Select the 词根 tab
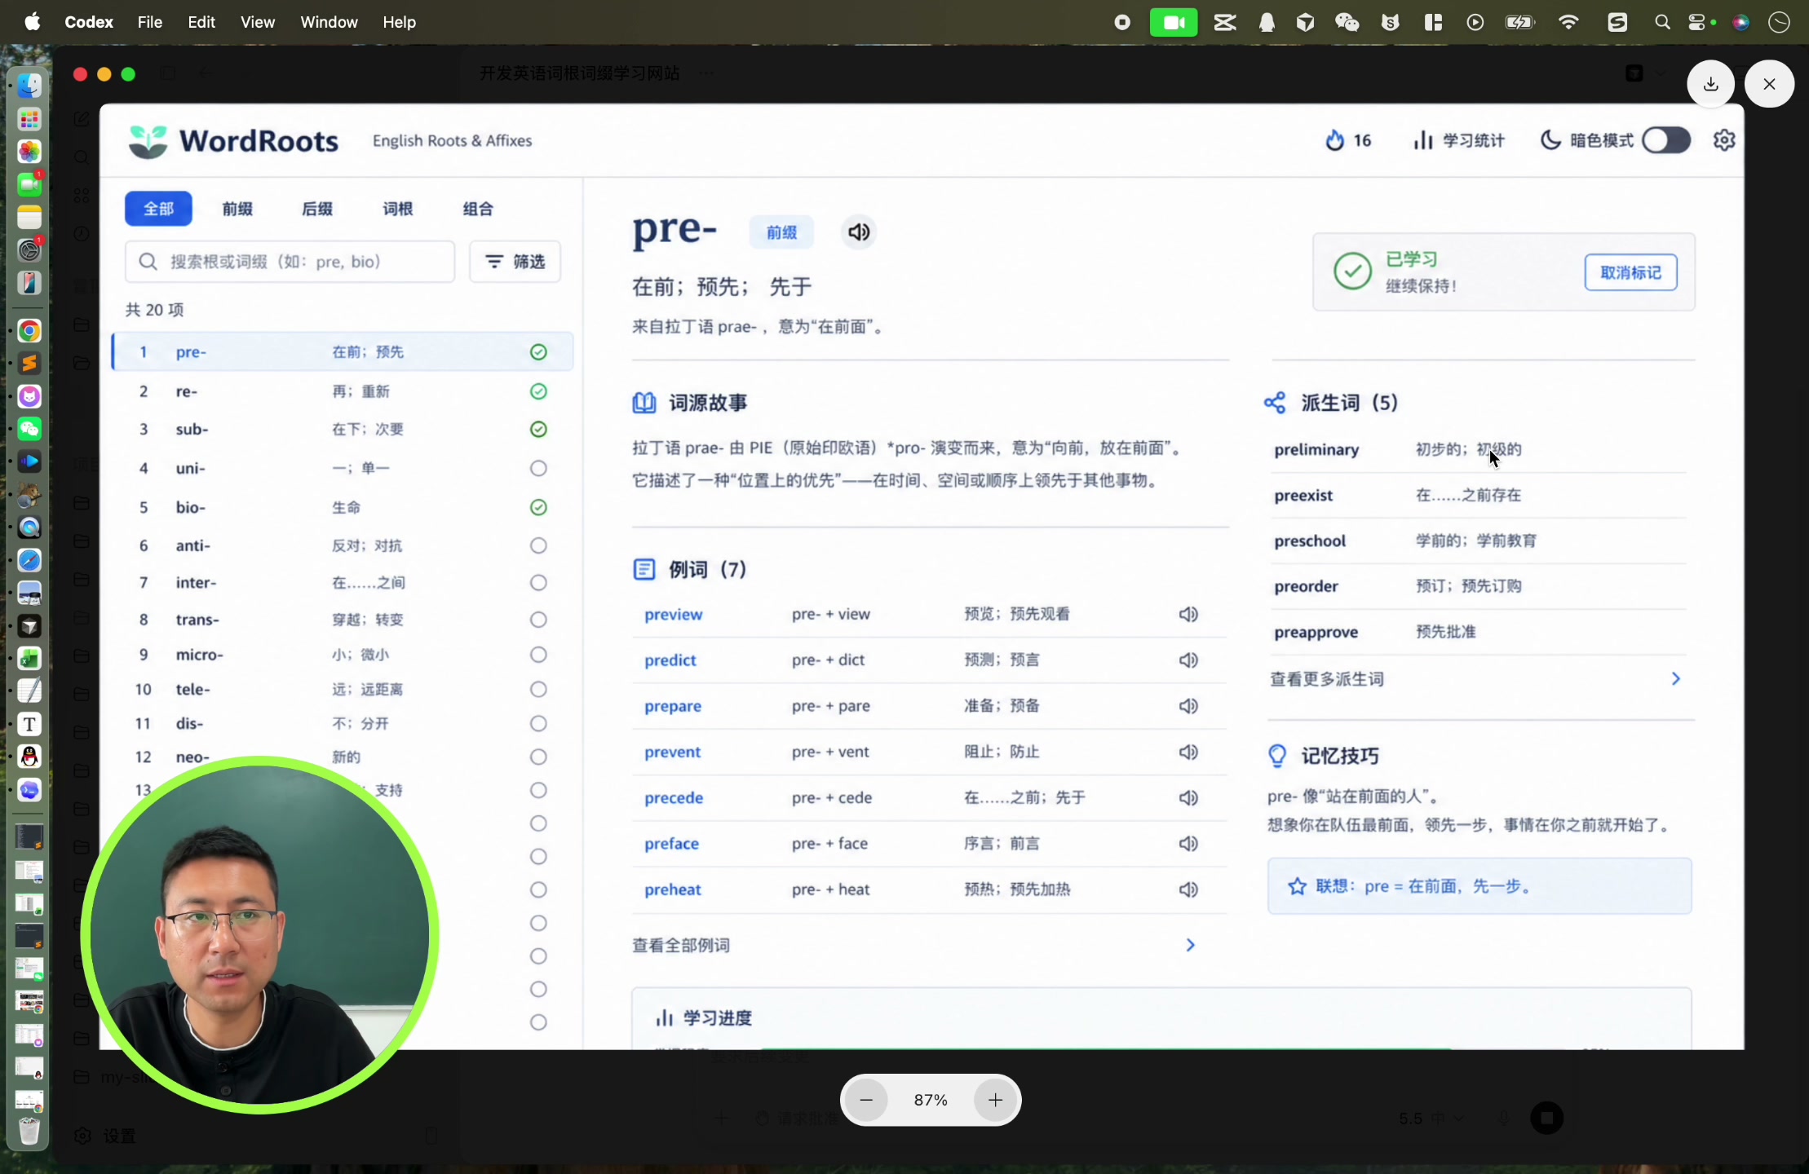1809x1174 pixels. [x=397, y=209]
